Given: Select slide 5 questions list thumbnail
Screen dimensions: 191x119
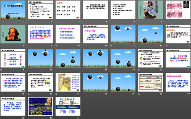Looking at the screenshot, I should pos(123,10).
